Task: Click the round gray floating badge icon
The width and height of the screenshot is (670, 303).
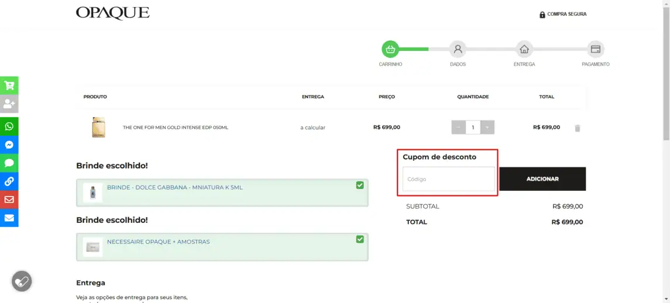Action: coord(22,281)
